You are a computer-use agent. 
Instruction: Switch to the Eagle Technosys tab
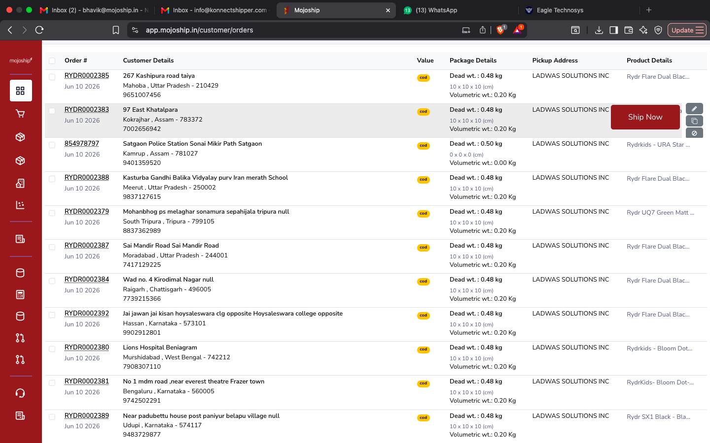click(x=579, y=10)
